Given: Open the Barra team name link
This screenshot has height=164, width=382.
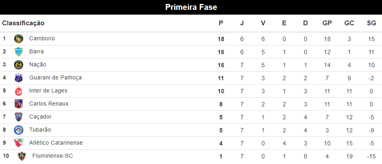Looking at the screenshot, I should click(x=36, y=51).
